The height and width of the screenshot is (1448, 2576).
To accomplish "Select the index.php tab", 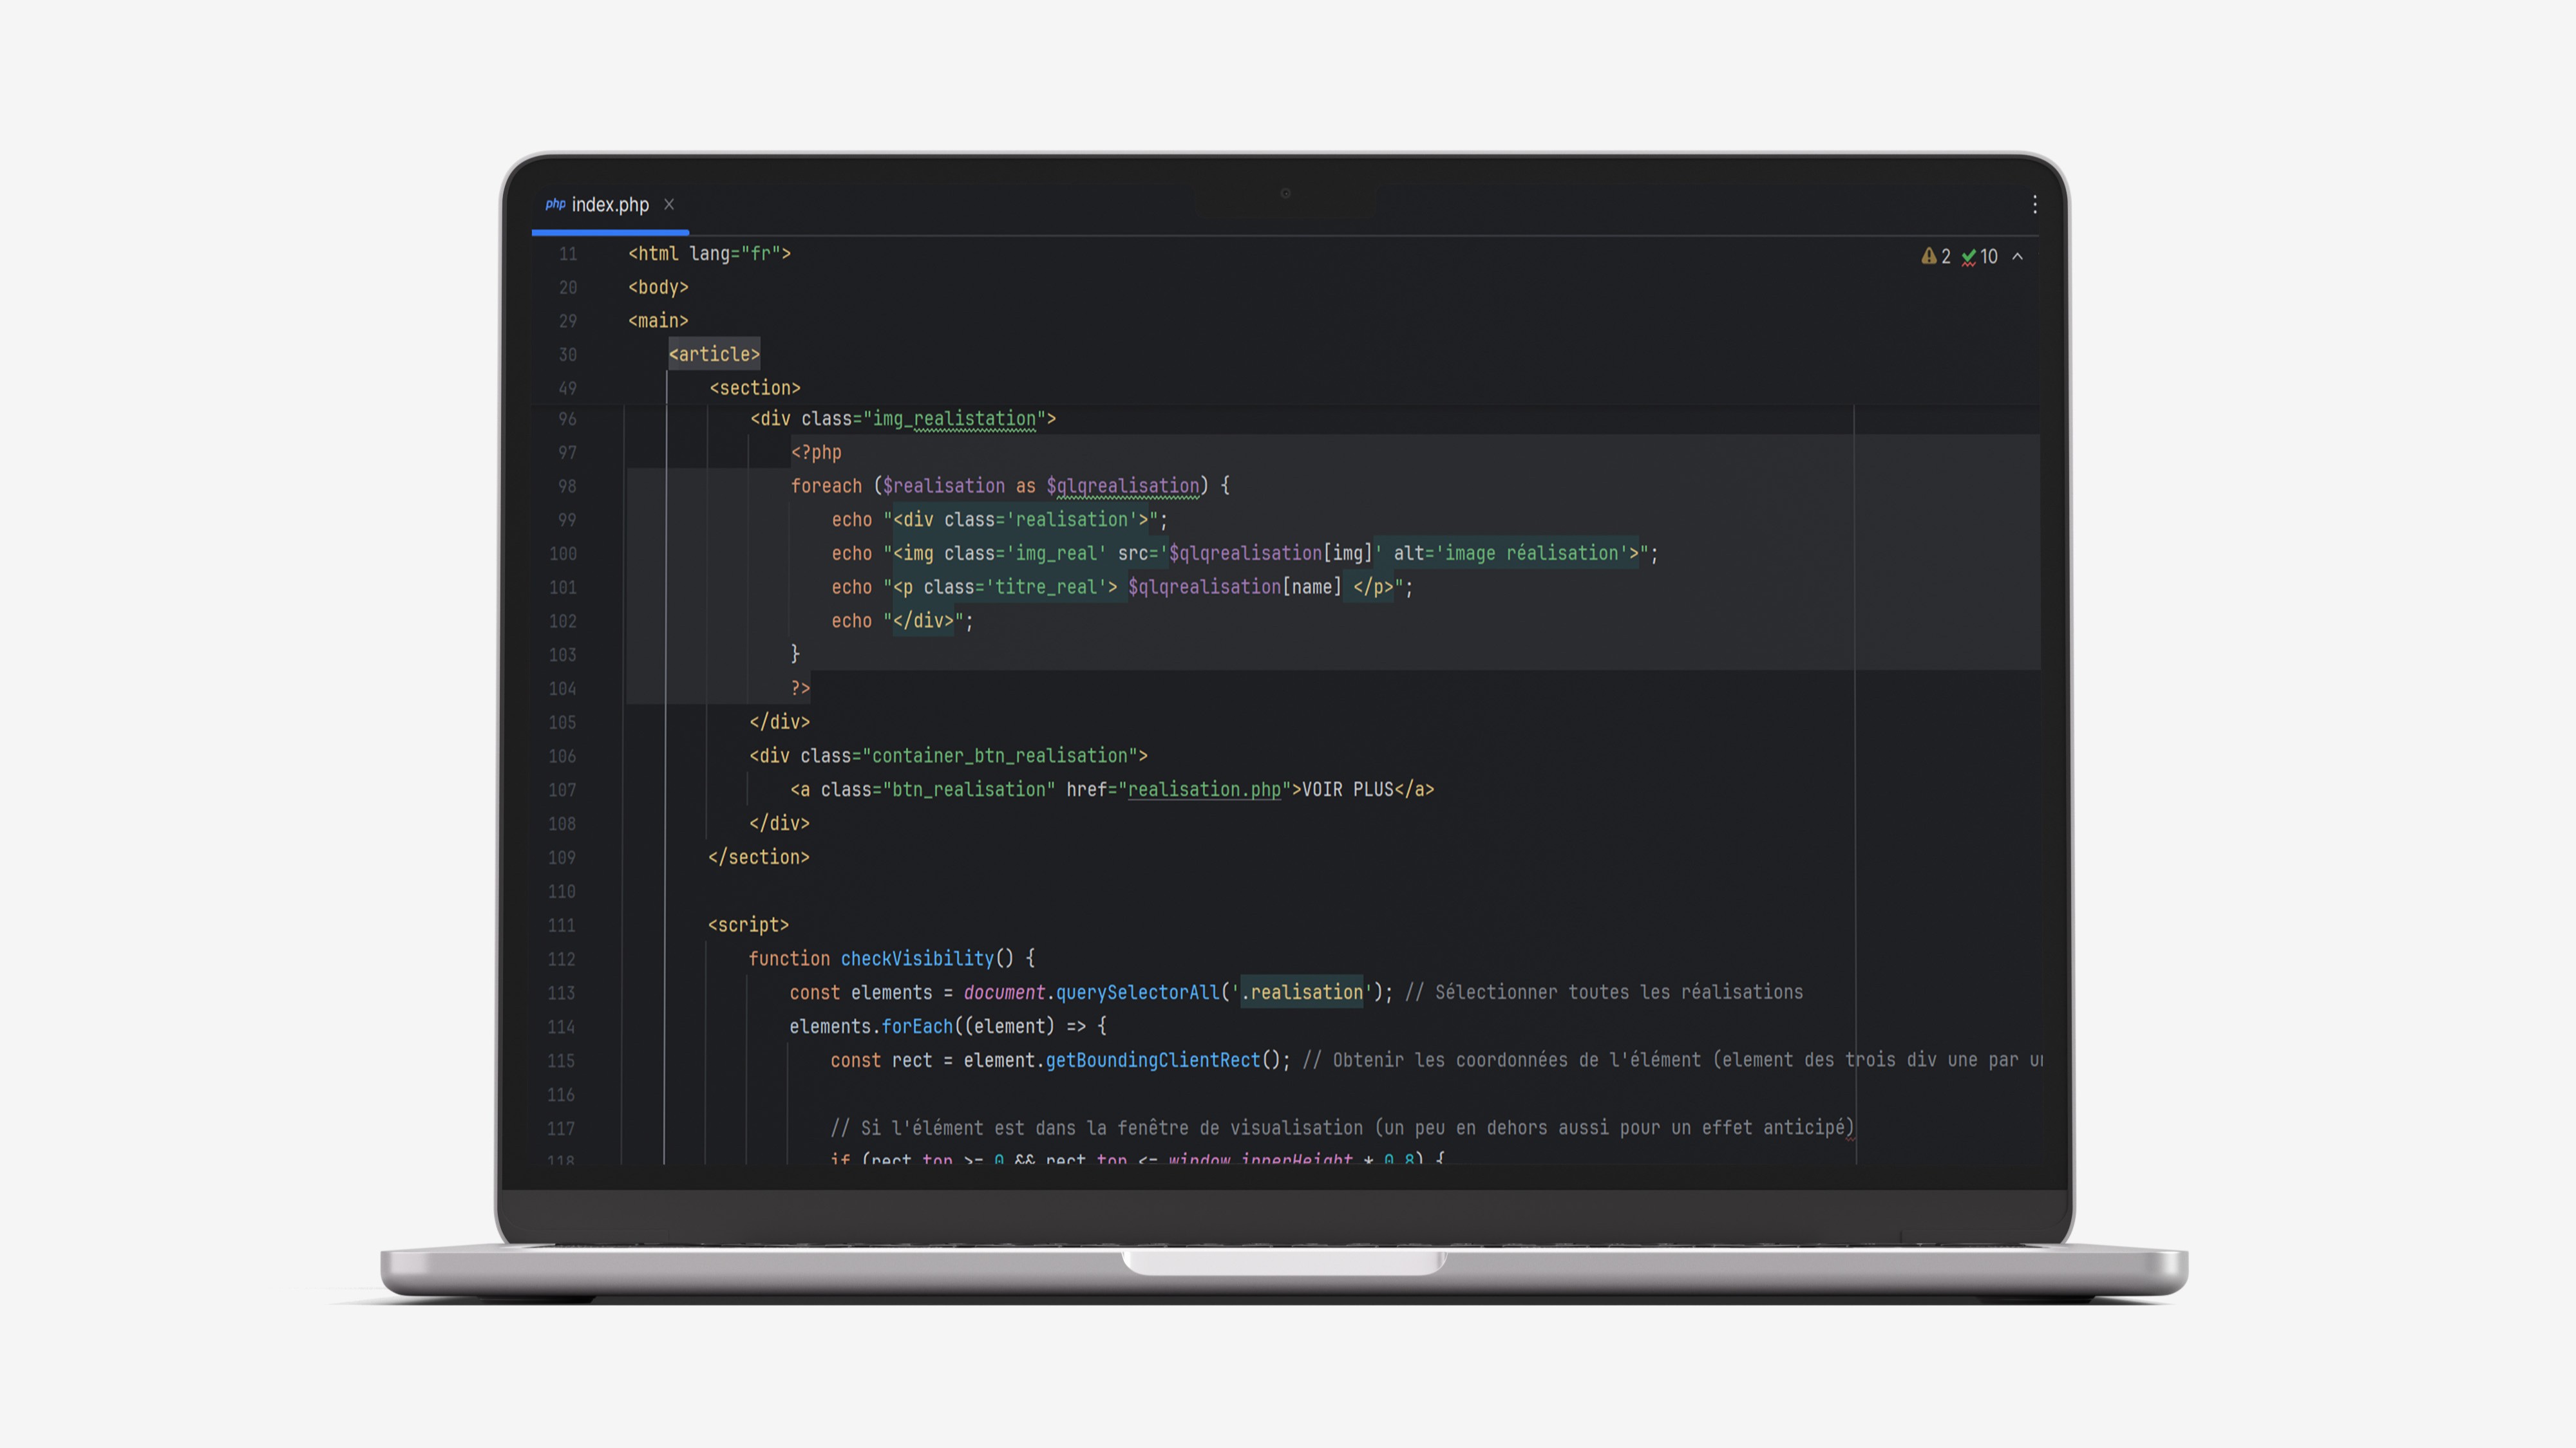I will click(610, 205).
